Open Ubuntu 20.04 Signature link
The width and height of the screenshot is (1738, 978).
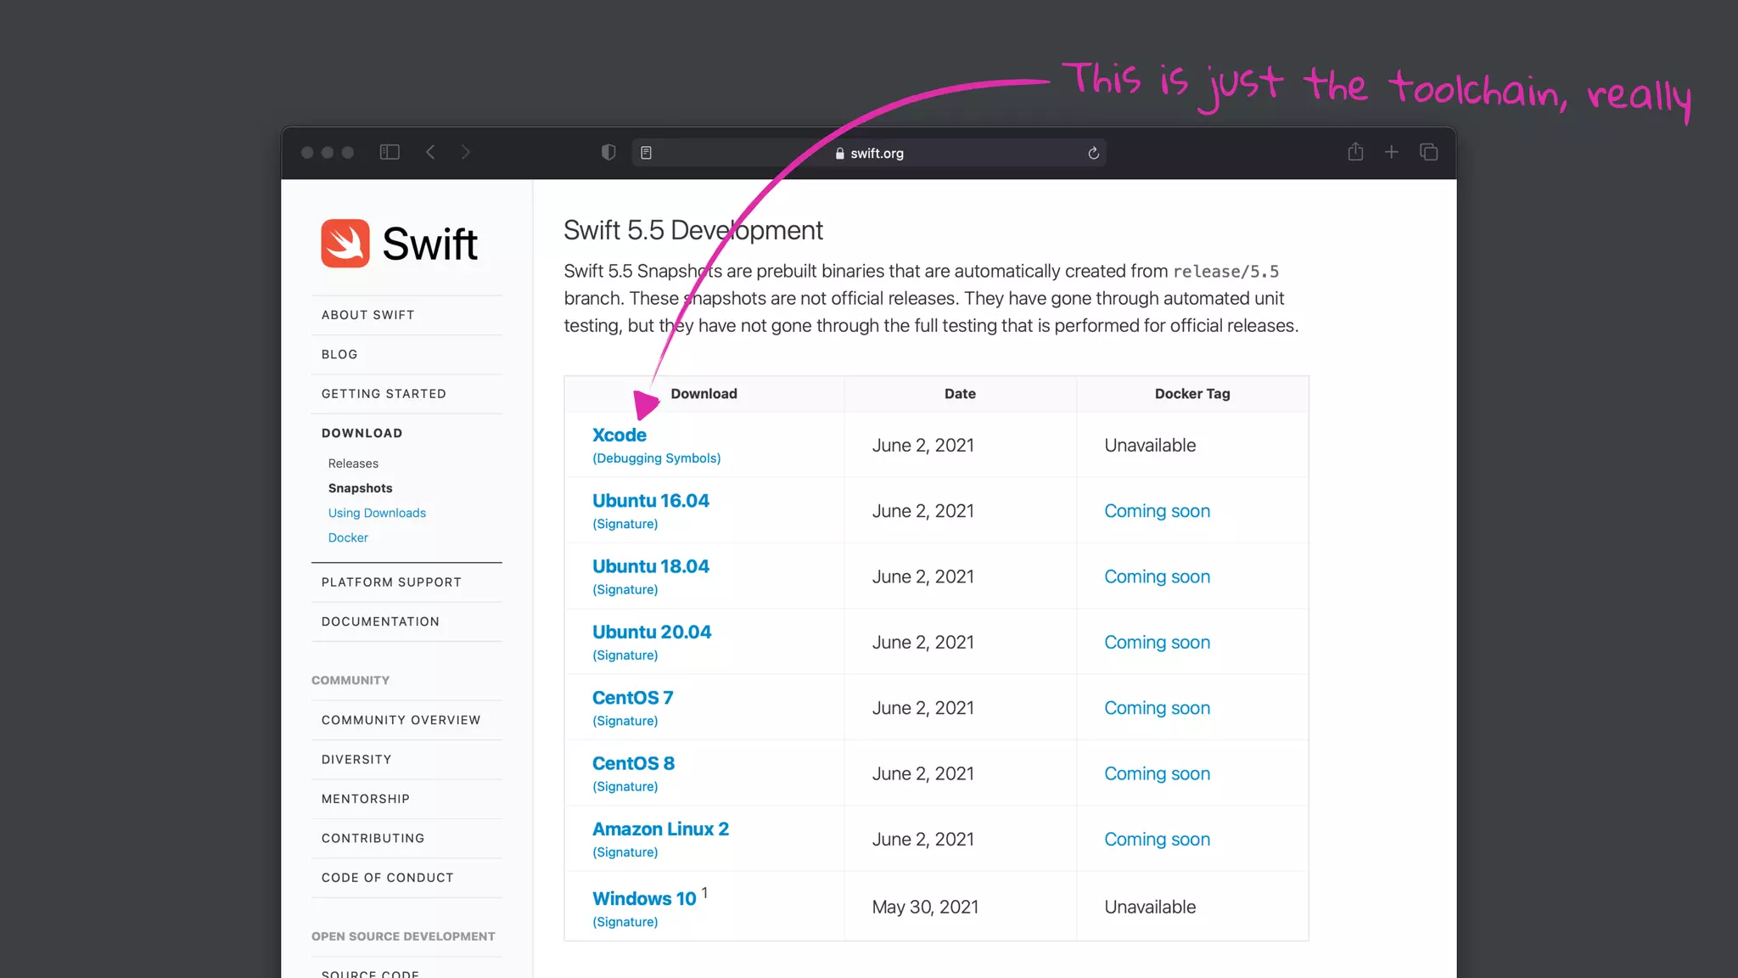point(625,655)
